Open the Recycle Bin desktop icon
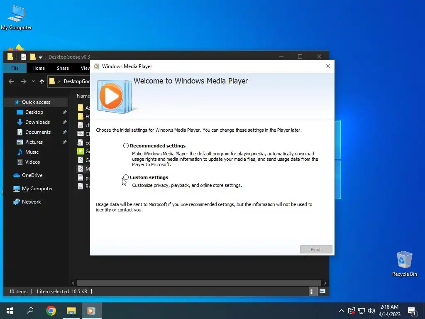 pyautogui.click(x=404, y=263)
